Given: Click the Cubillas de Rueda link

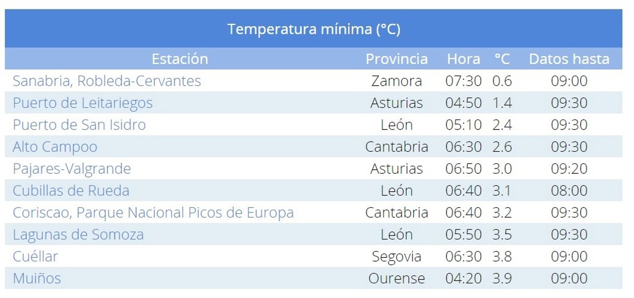Looking at the screenshot, I should 71,191.
